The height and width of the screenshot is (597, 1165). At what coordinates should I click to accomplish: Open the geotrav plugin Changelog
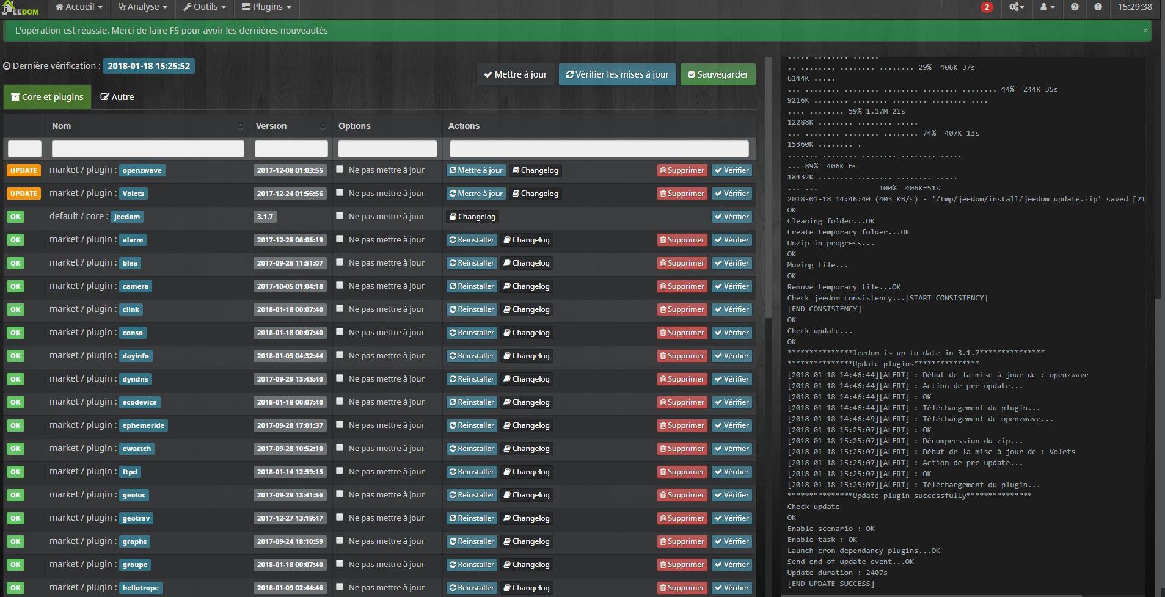tap(527, 518)
